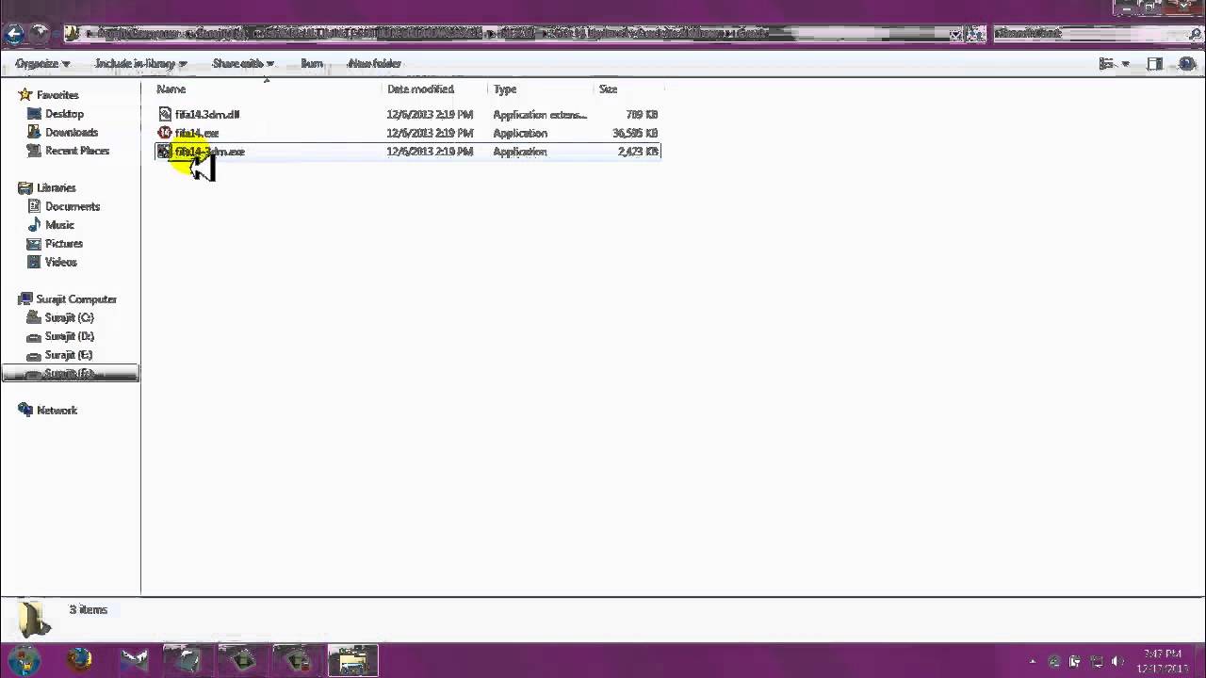Viewport: 1206px width, 678px height.
Task: Select the highlighted Surajit (F:) drive
Action: 71,374
